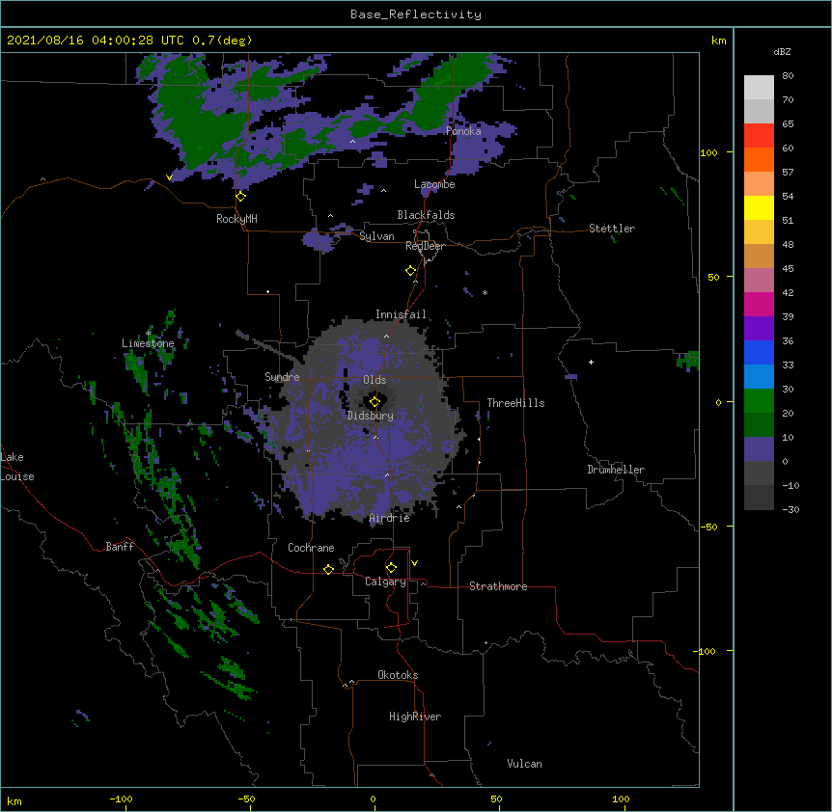Screen dimensions: 832x812
Task: Click the yellow diamond marker near RockyMH
Action: (x=240, y=197)
